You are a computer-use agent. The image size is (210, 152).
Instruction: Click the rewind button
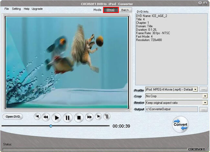46,117
